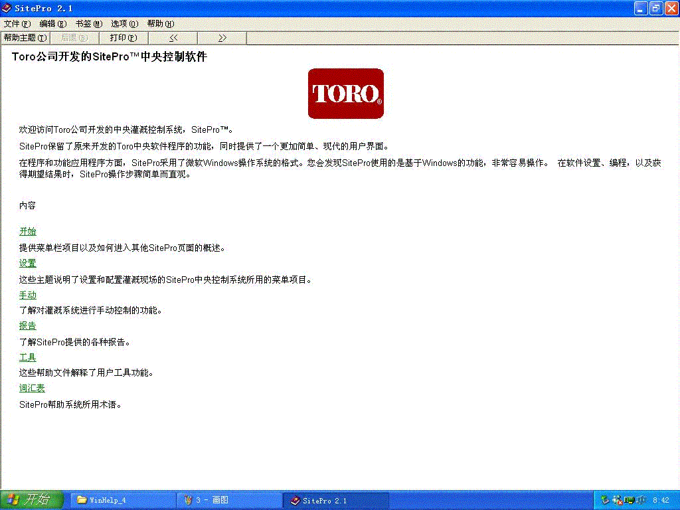The image size is (680, 510).
Task: Open the 词汇表 glossary link
Action: coord(32,388)
